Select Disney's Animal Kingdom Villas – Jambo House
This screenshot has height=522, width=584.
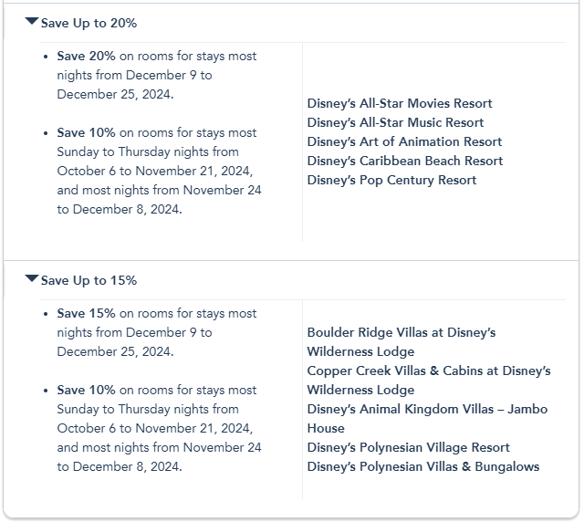coord(427,409)
